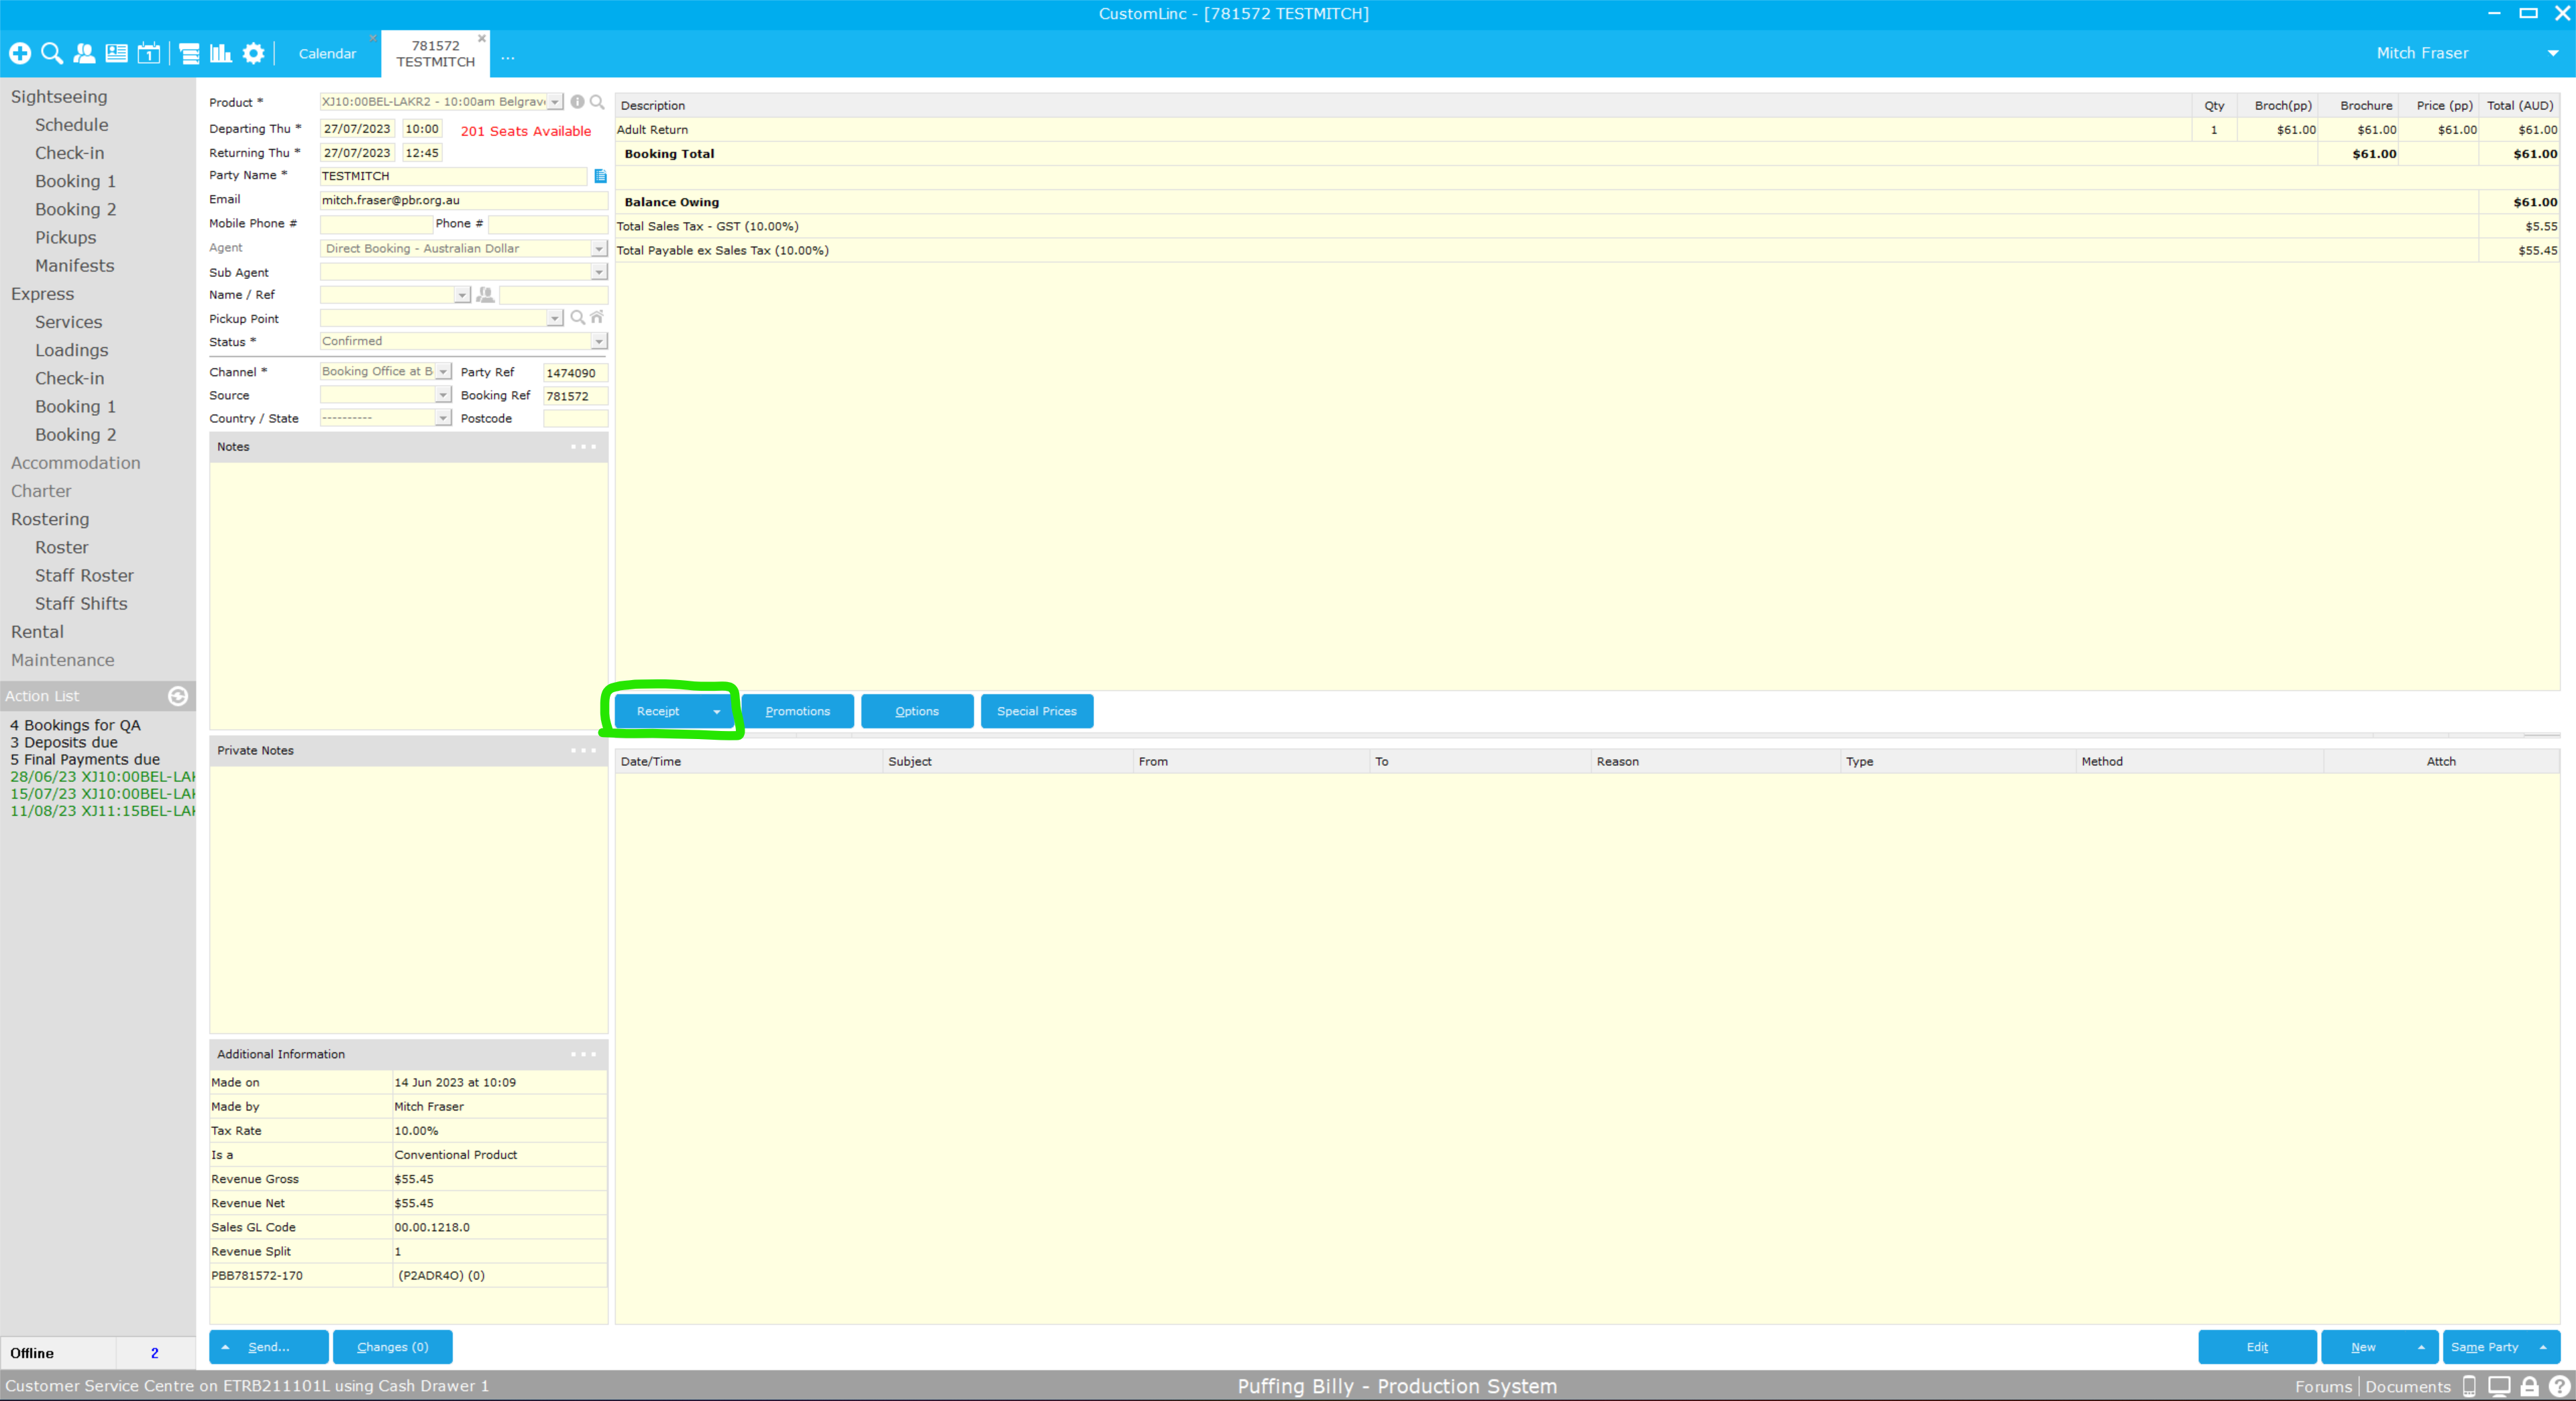The image size is (2576, 1401).
Task: Click the Action List refresh icon
Action: (178, 696)
